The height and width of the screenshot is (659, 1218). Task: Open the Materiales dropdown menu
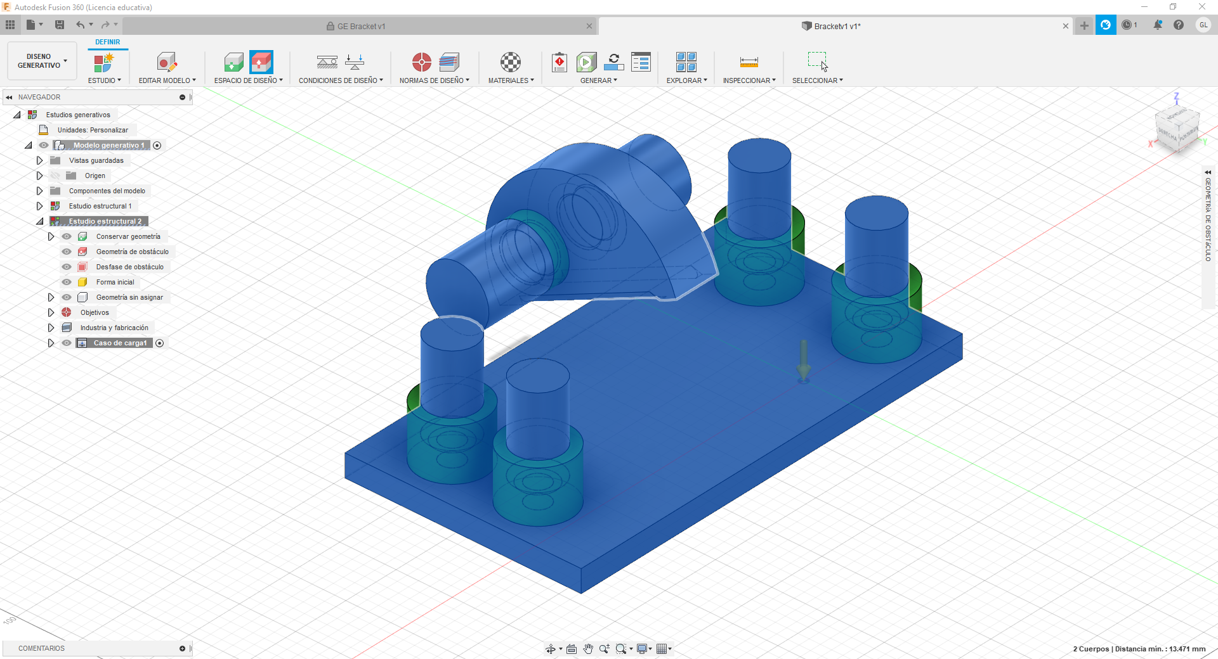coord(511,80)
